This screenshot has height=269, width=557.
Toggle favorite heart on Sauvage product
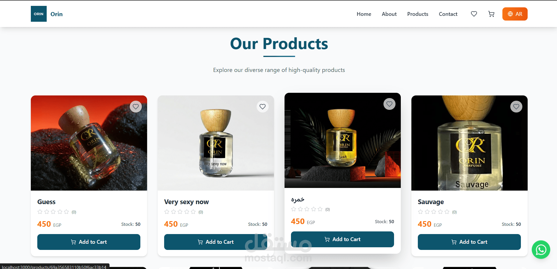[516, 107]
